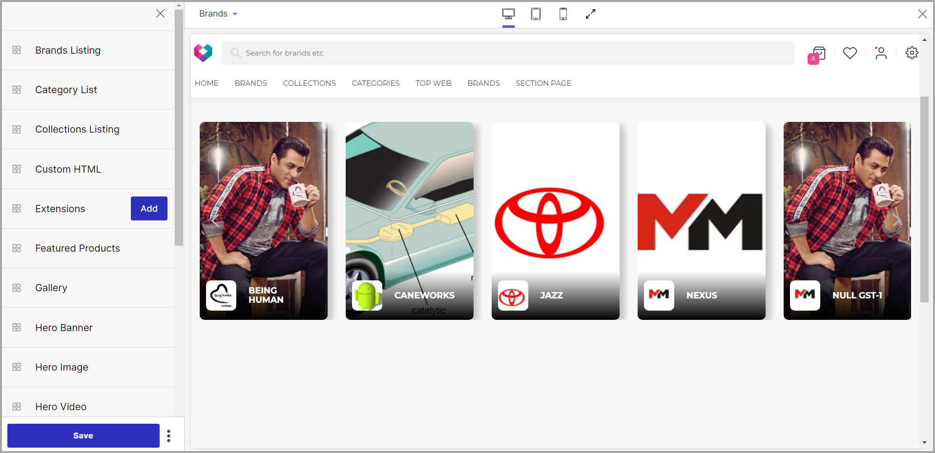This screenshot has width=935, height=453.
Task: Open the Being Human brand card
Action: pyautogui.click(x=264, y=221)
